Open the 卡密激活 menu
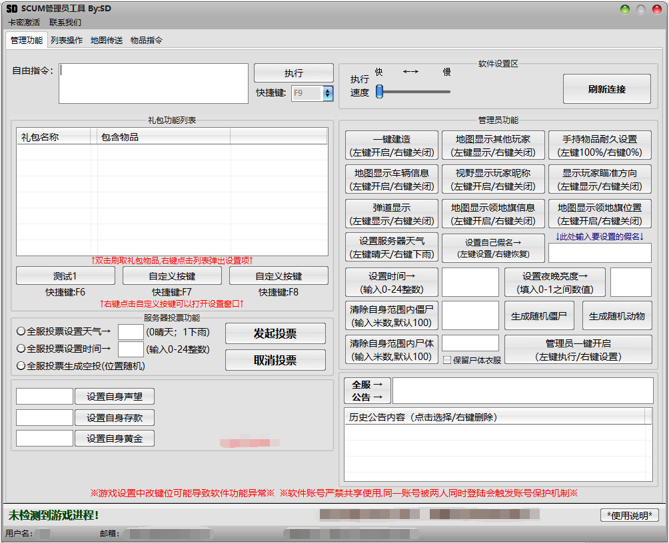This screenshot has height=543, width=669. [x=24, y=22]
